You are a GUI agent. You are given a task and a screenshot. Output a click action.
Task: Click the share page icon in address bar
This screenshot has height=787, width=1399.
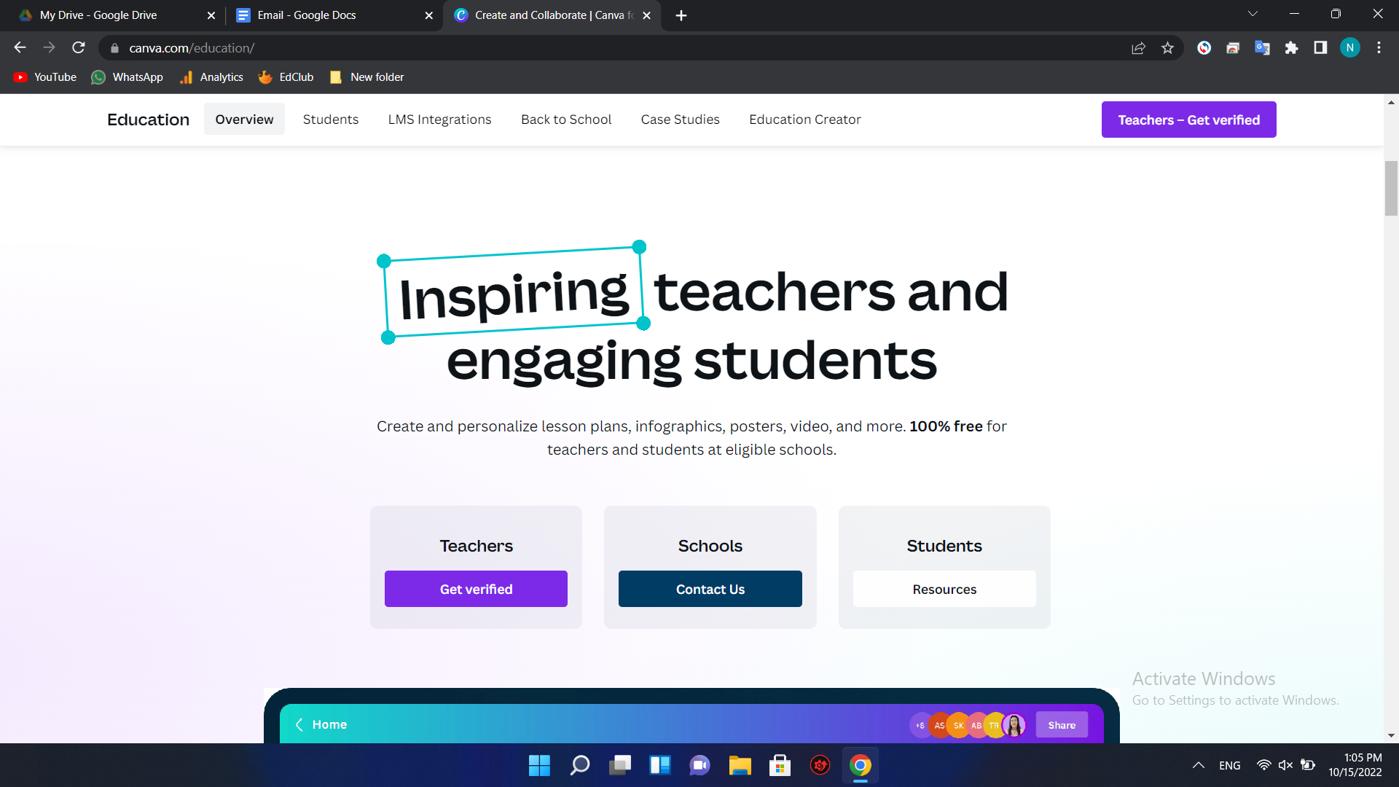tap(1138, 48)
